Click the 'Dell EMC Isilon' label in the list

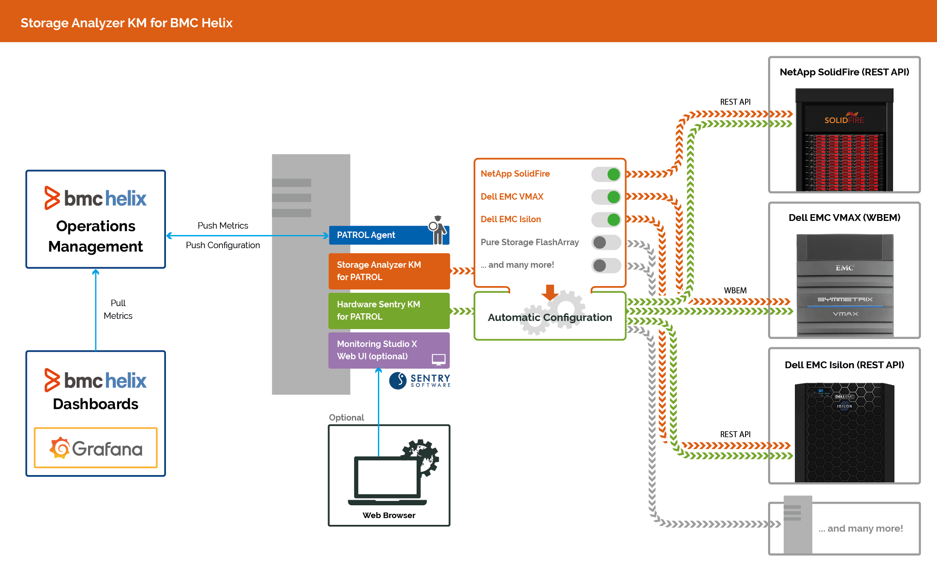tap(511, 219)
